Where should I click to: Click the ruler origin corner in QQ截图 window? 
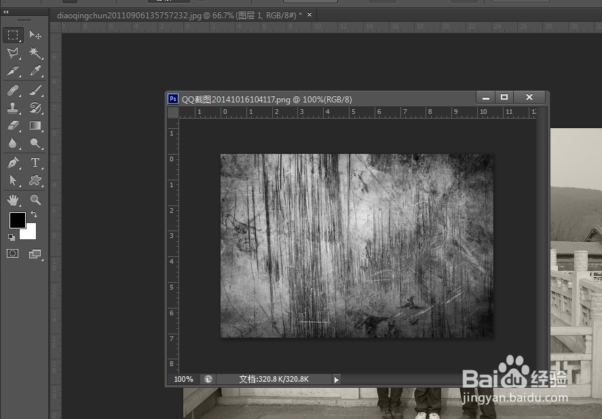(173, 113)
